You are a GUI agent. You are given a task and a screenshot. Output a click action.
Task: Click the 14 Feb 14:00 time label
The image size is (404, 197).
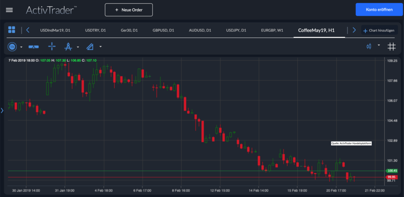259,190
